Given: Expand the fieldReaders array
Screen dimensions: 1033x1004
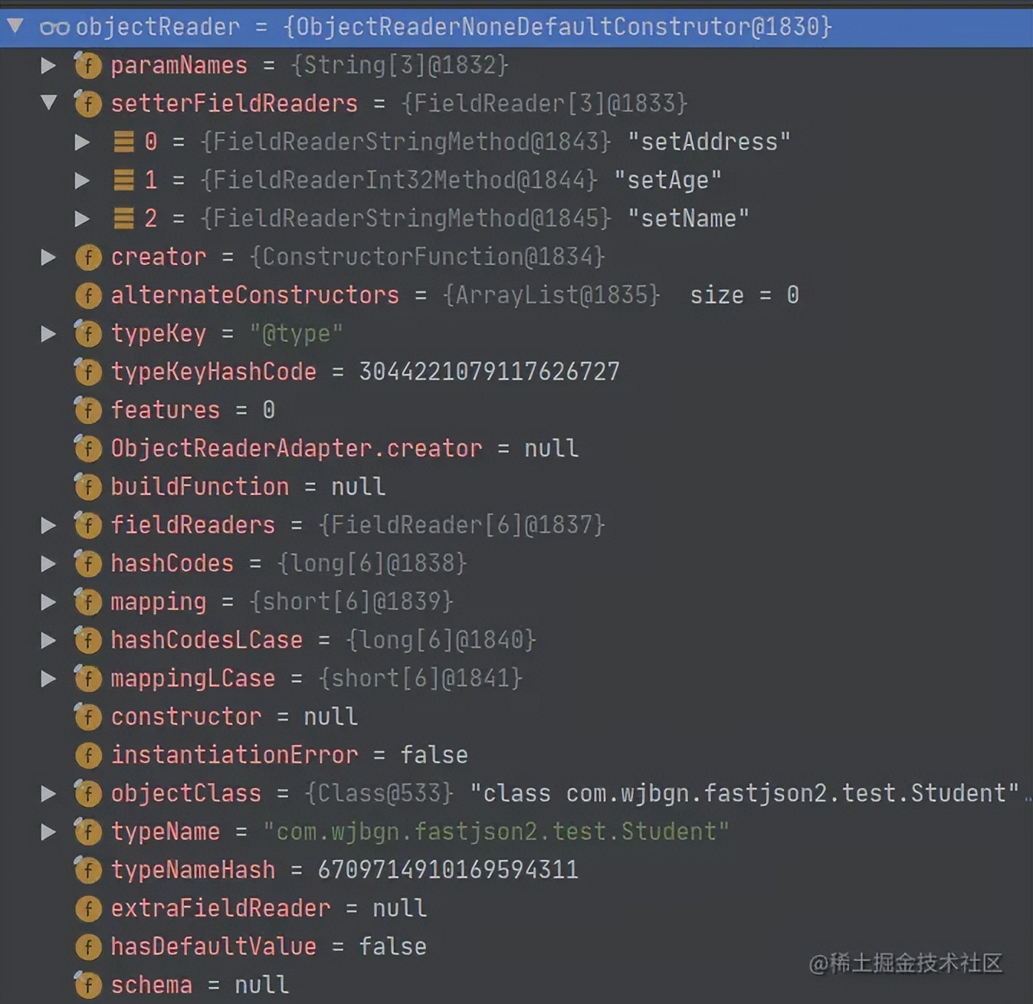Looking at the screenshot, I should pyautogui.click(x=49, y=525).
